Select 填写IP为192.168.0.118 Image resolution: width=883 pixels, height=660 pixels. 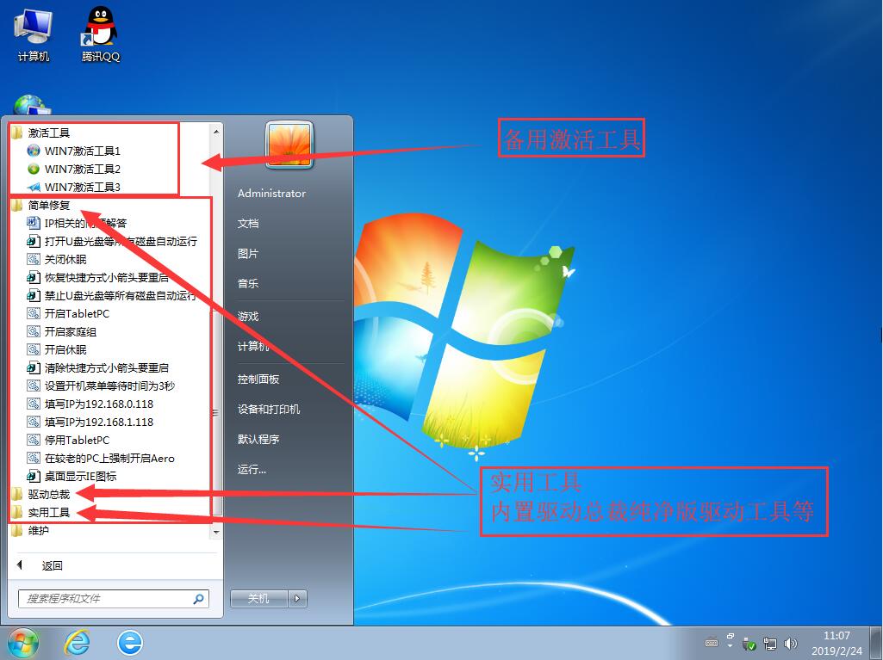click(90, 404)
